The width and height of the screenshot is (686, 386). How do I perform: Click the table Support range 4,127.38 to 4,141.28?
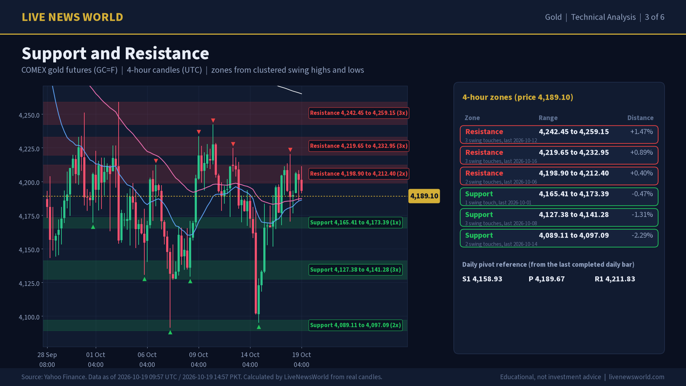tap(574, 215)
